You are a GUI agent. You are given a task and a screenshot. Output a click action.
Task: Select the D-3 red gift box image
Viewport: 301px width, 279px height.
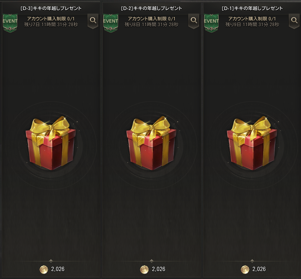click(x=51, y=143)
